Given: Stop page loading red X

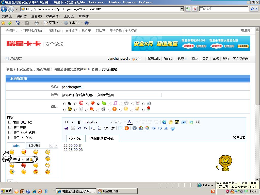Looking at the screenshot, I should tap(195, 9).
